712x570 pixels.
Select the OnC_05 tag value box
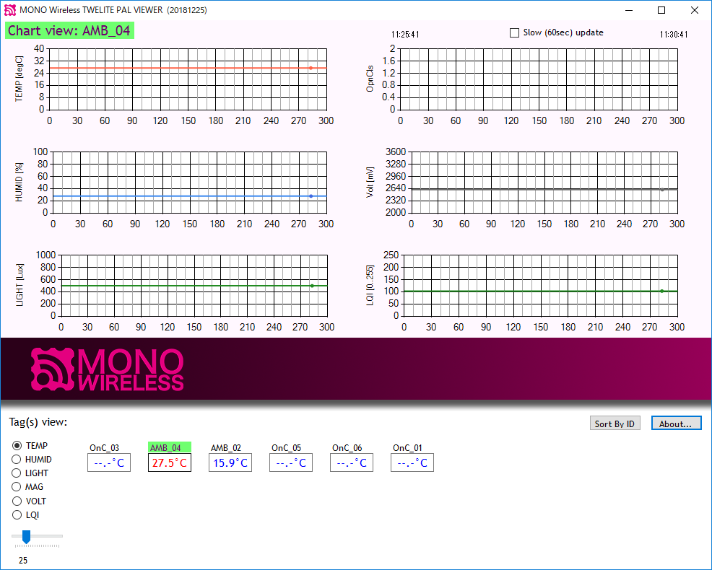291,462
